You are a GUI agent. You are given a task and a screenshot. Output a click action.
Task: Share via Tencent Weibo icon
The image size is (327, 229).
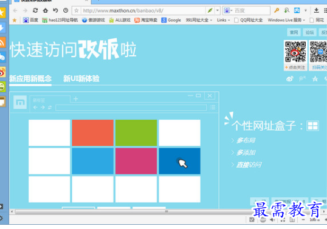303,79
